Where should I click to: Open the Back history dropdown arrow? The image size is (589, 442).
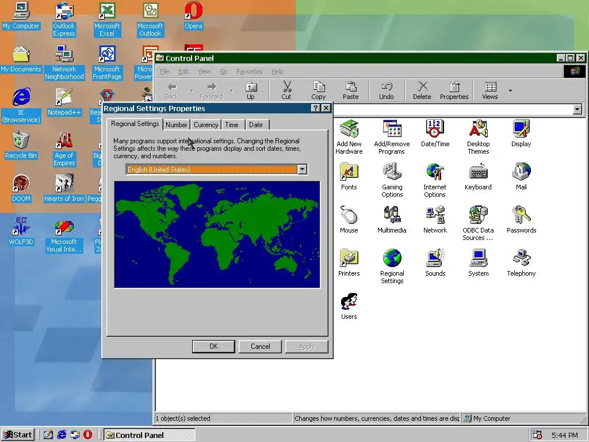[x=192, y=90]
